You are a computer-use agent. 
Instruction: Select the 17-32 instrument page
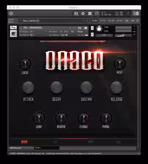pyautogui.click(x=103, y=21)
